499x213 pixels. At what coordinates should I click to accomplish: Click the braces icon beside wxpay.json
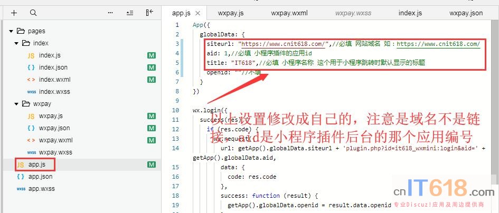(31, 128)
